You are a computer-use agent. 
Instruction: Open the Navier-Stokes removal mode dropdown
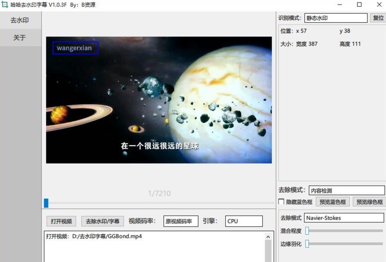tap(344, 218)
